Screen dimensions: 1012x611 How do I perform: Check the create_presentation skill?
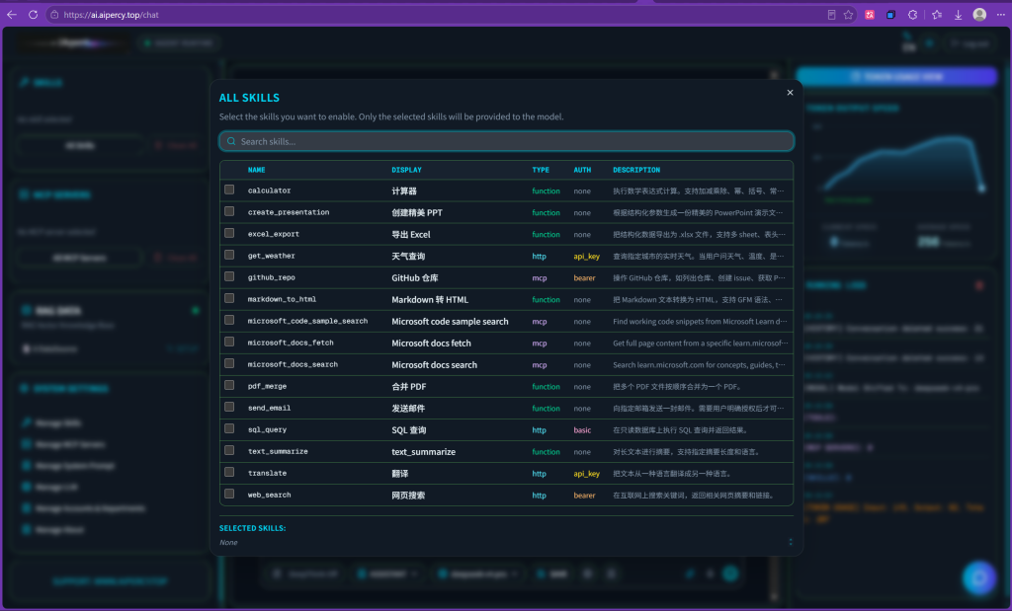[x=229, y=211]
